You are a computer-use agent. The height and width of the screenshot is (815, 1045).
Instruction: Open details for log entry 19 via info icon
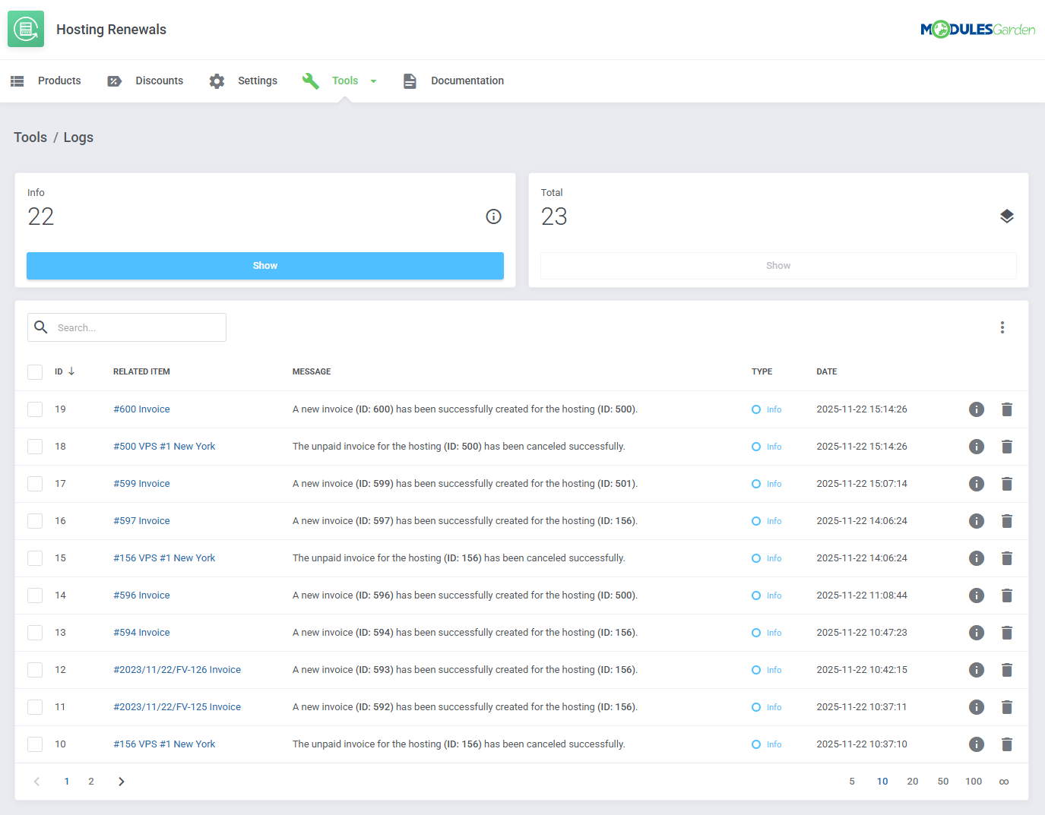(x=977, y=409)
